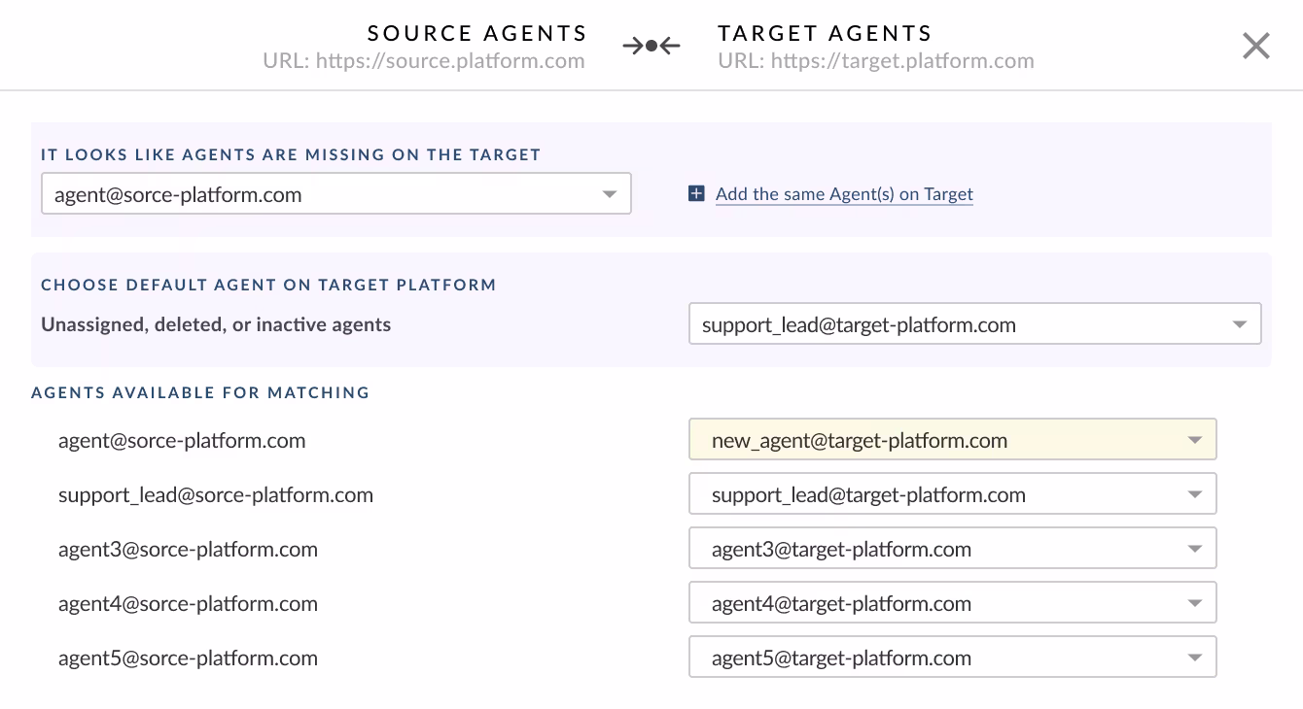Open target dropdown for support_lead@sorce-platform.com row
Viewport: 1303px width, 709px height.
[x=952, y=494]
